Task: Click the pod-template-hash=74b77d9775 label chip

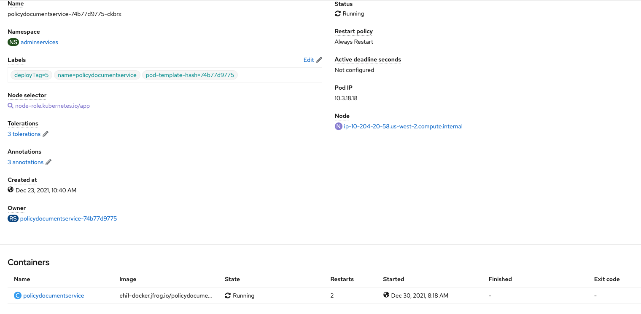Action: (x=190, y=75)
